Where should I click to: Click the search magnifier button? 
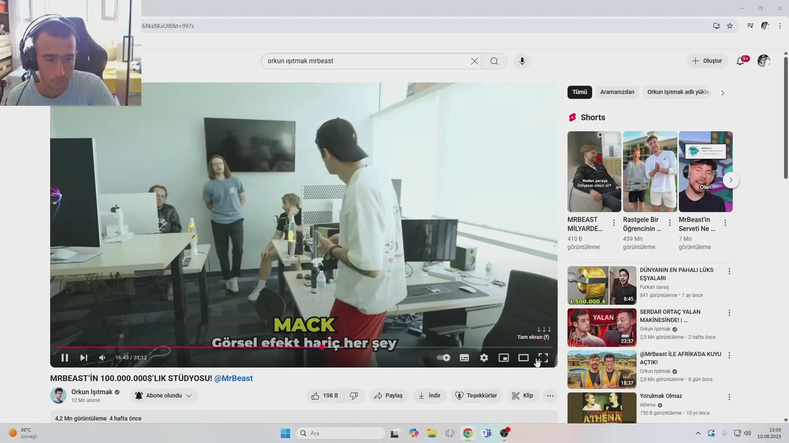click(x=494, y=61)
